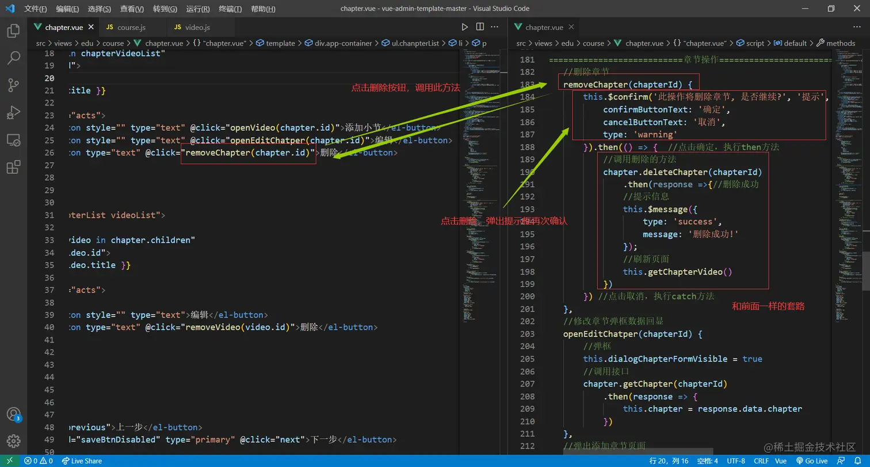The width and height of the screenshot is (870, 467).
Task: Click chapter.deleteChapter(chapterId) on line 190
Action: click(682, 172)
